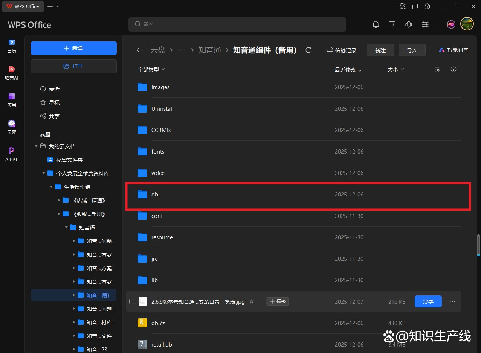Click the refresh icon beside folder title
Image resolution: width=481 pixels, height=353 pixels.
[308, 50]
